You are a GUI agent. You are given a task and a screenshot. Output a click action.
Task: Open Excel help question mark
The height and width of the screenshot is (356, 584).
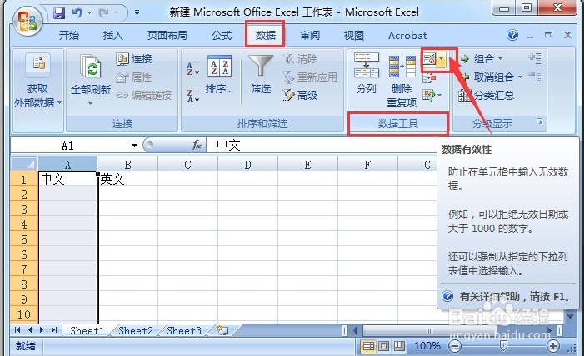(x=512, y=35)
